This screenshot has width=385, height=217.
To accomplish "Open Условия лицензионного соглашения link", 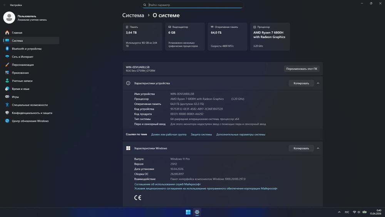I will point(206,188).
